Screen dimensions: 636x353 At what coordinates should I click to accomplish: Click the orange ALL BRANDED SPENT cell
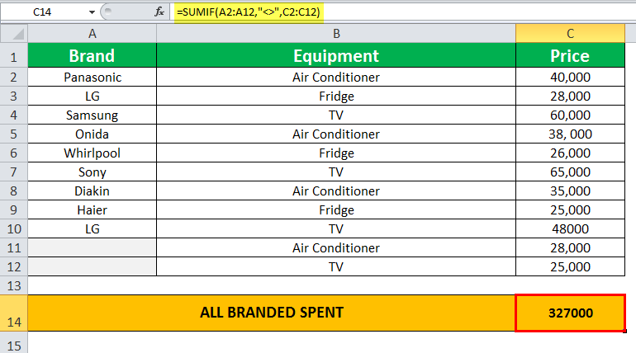pyautogui.click(x=272, y=313)
